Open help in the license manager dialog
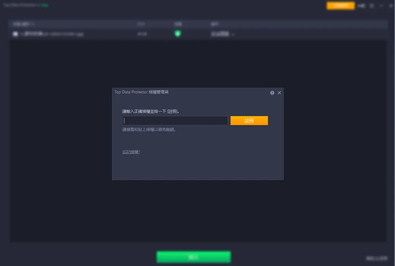Screen dimensions: 395x266 coord(272,93)
